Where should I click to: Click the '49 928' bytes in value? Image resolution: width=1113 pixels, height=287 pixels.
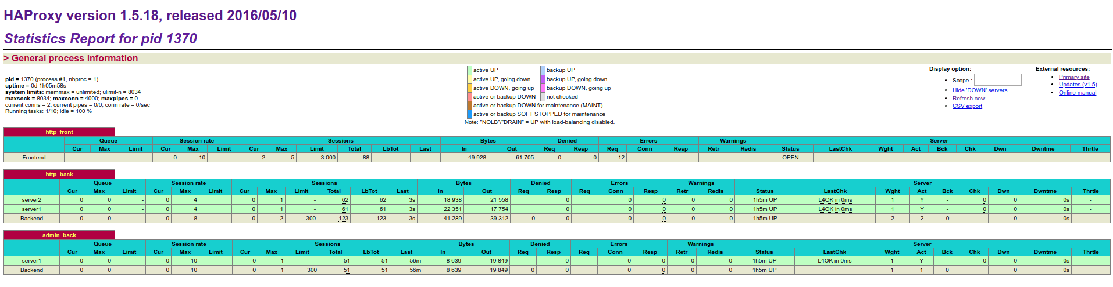coord(477,158)
